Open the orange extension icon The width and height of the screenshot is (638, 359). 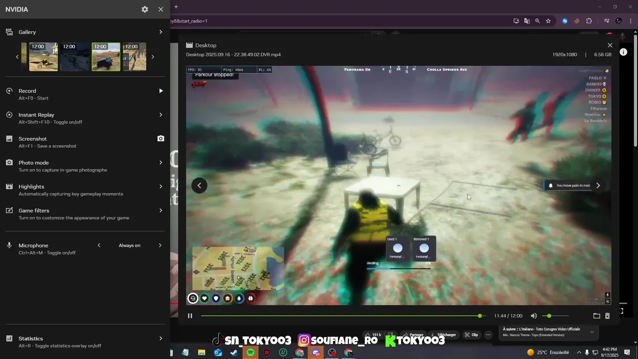tap(577, 21)
